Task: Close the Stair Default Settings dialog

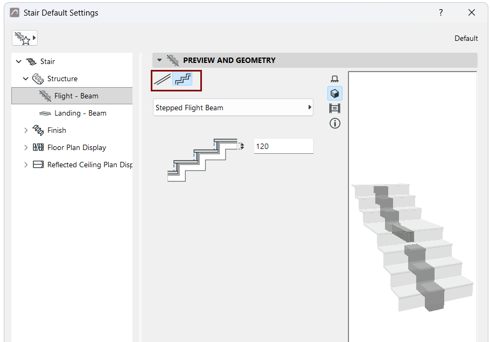Action: tap(472, 12)
